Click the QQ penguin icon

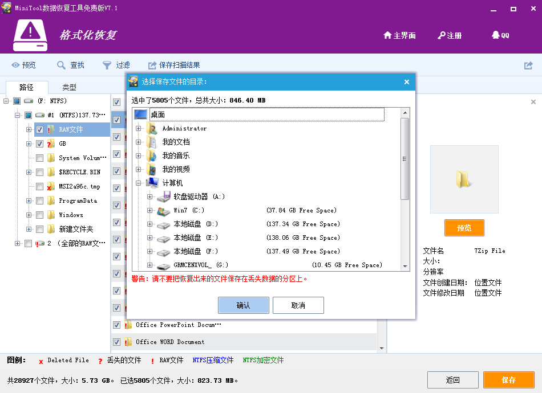tap(496, 35)
